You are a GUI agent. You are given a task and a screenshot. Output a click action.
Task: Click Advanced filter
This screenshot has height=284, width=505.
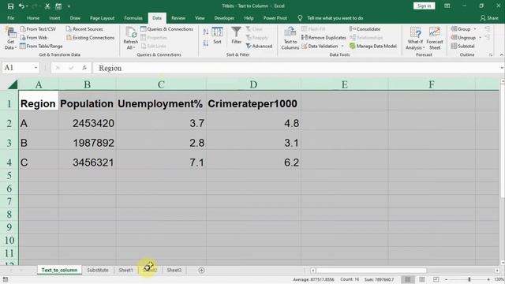pyautogui.click(x=260, y=46)
